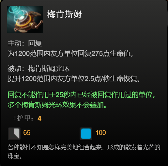The image size is (168, 166).
Task: Click the lore text starting 各种散件
Action: coord(84,147)
